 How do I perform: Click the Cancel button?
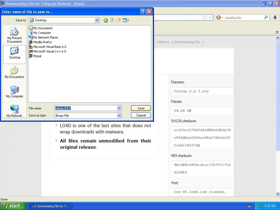click(141, 115)
